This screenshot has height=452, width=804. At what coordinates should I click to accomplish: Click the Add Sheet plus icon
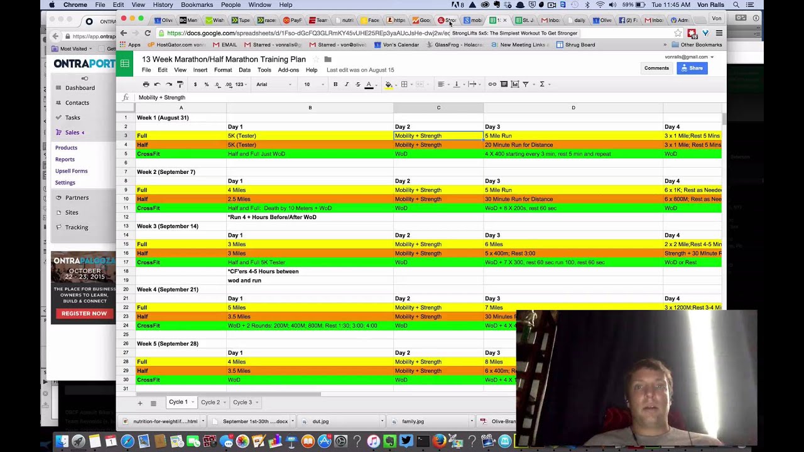[x=140, y=403]
